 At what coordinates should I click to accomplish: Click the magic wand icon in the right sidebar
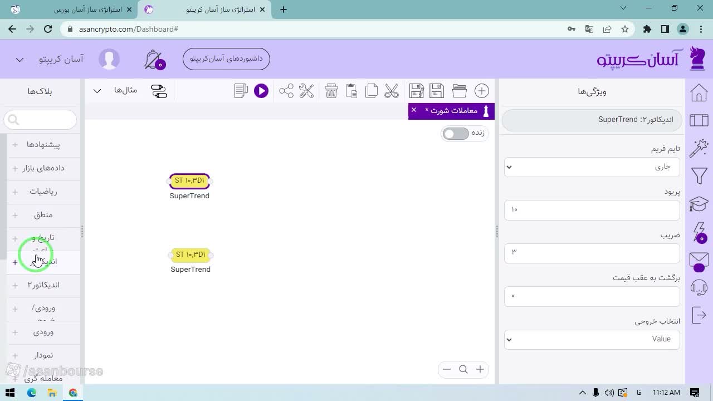coord(699,148)
